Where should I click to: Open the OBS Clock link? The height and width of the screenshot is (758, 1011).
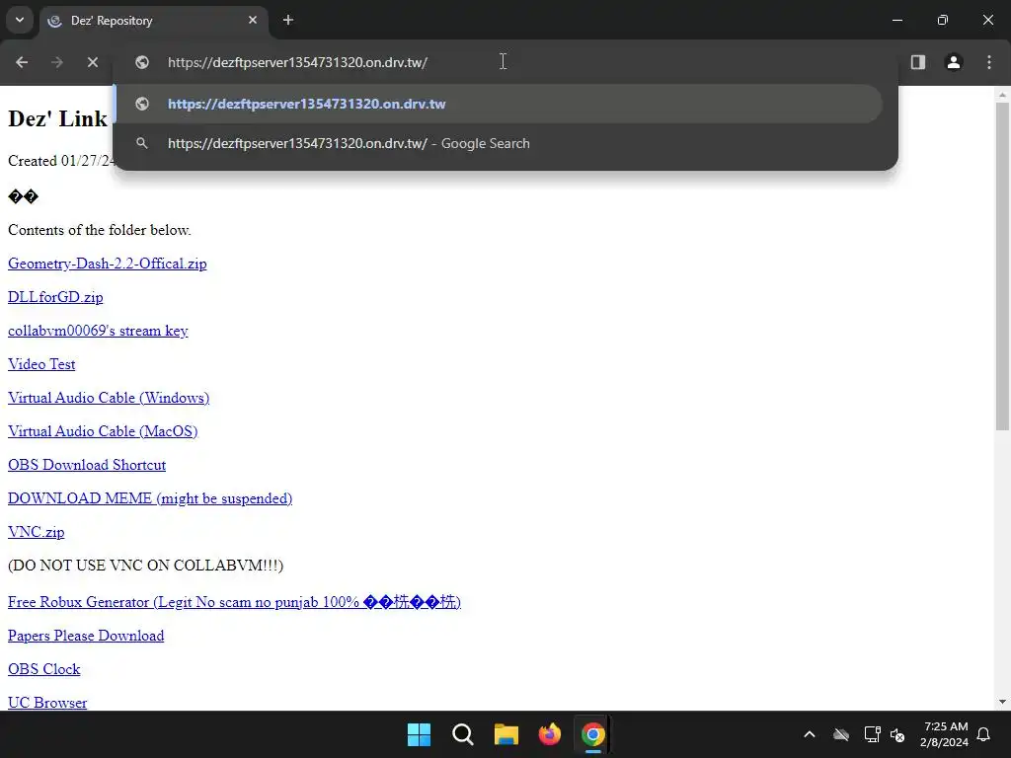click(43, 669)
